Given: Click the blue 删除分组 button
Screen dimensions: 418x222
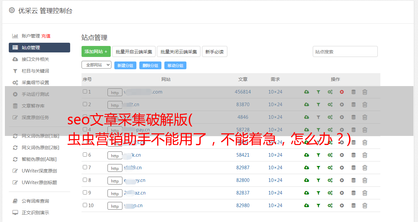Looking at the screenshot, I should click(x=150, y=65).
